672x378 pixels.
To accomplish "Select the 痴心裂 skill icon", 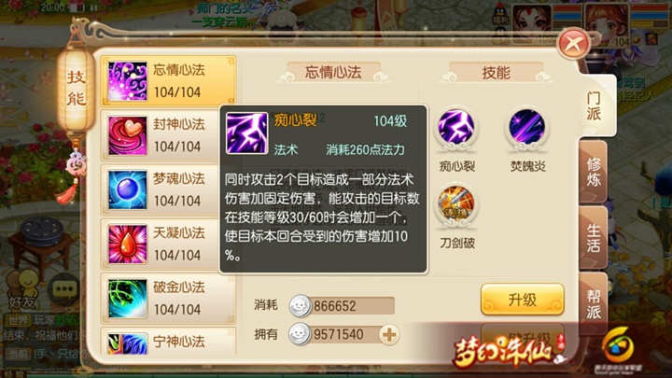I will coord(456,128).
